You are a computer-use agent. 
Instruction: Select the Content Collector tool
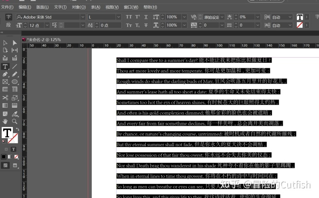5,58
